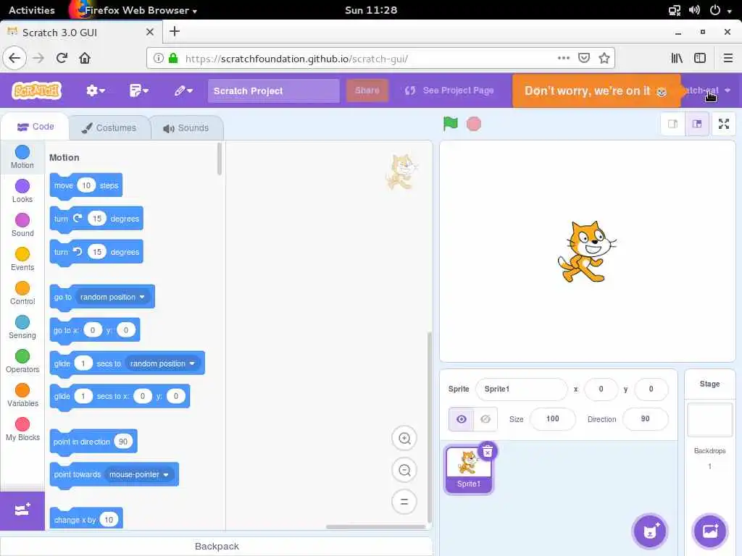Expand the Backpack panel
This screenshot has height=556, width=742.
pyautogui.click(x=216, y=546)
